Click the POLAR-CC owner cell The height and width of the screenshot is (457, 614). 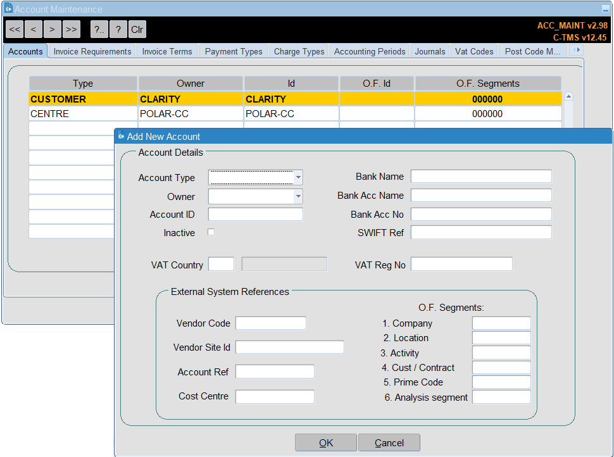tap(191, 113)
